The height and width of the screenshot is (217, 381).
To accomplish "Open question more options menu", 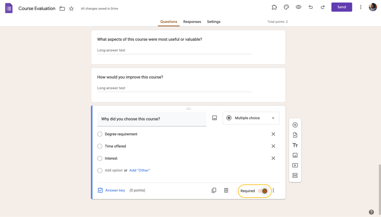I will [x=273, y=191].
